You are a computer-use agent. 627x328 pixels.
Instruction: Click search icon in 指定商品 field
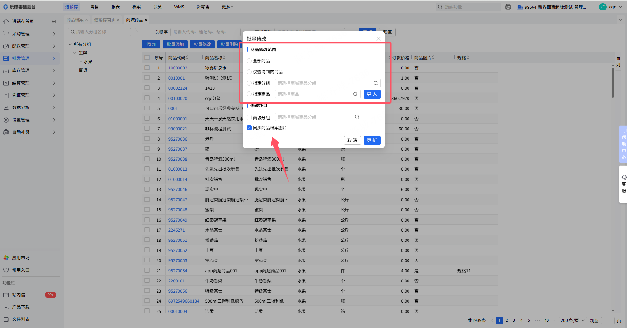tap(355, 94)
